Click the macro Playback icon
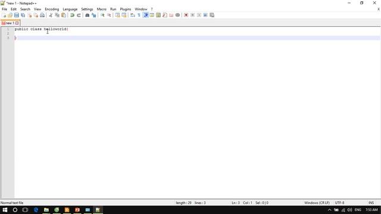The image size is (381, 214). coord(199,15)
